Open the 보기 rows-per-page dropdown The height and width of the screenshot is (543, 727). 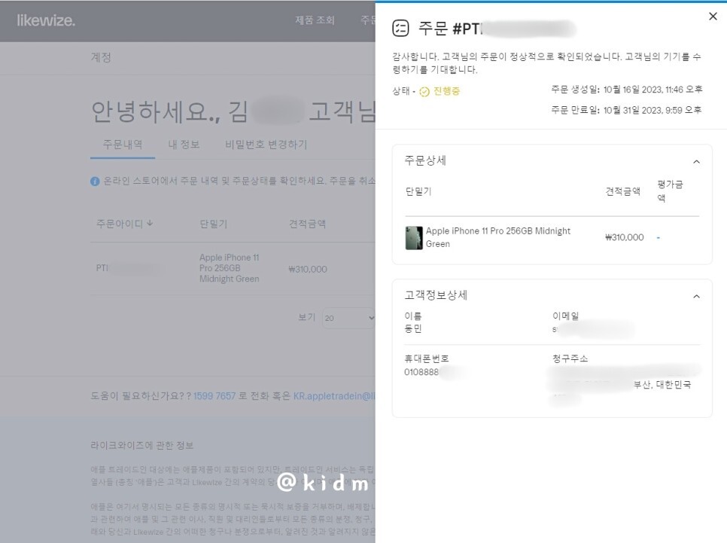[x=348, y=318]
